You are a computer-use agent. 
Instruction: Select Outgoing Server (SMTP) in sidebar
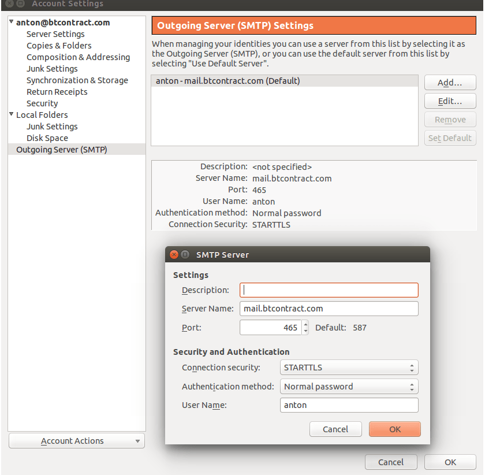[62, 150]
